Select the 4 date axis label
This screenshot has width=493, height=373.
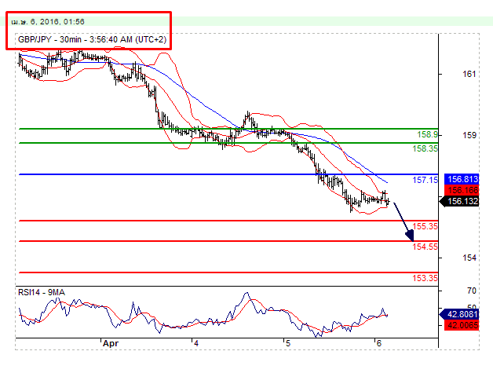click(x=196, y=343)
